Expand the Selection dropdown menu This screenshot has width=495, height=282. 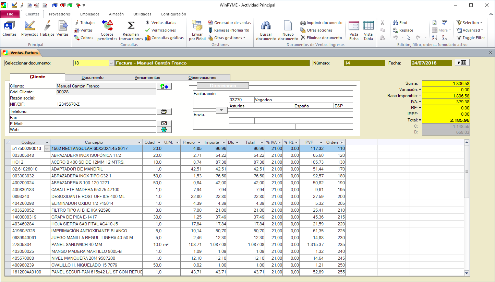tap(469, 23)
